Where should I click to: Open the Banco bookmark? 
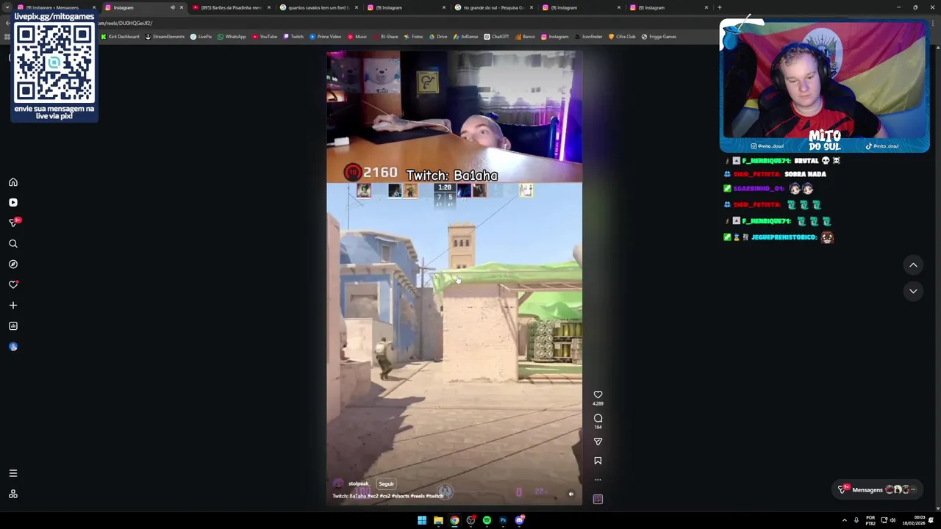pos(524,37)
